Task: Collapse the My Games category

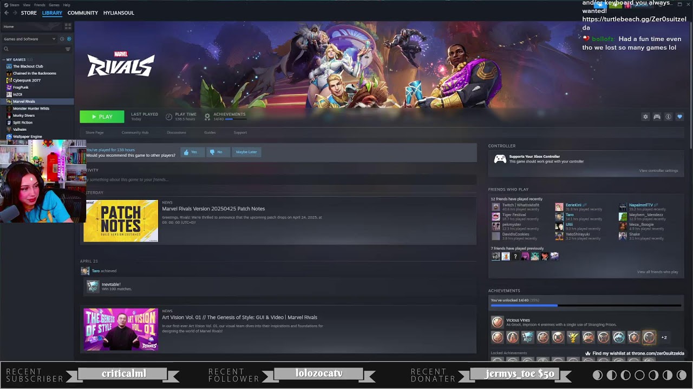Action: click(4, 59)
